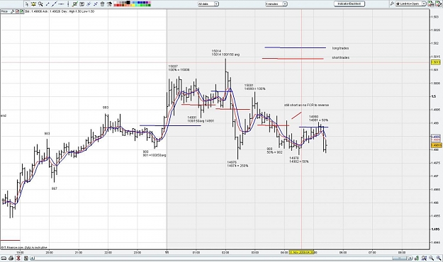
Task: Select the horizontal line tool
Action: pyautogui.click(x=61, y=4)
